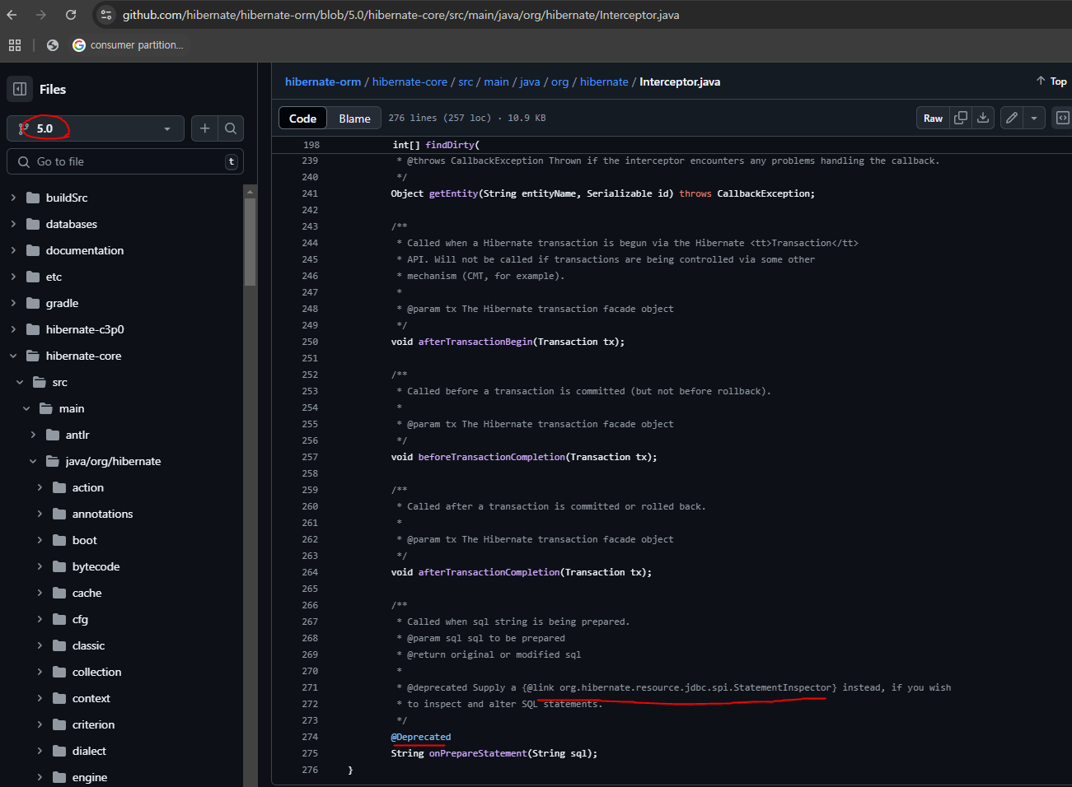Open more edit options dropdown

pyautogui.click(x=1034, y=118)
